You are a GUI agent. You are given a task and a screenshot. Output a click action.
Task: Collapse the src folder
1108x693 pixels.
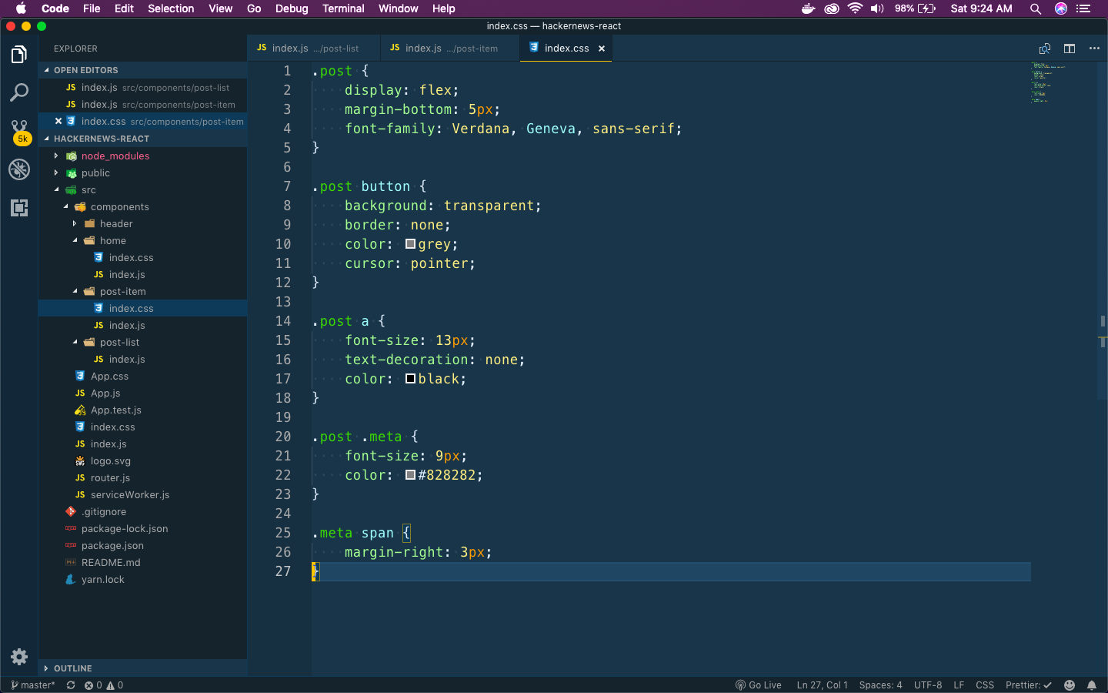(142, 189)
